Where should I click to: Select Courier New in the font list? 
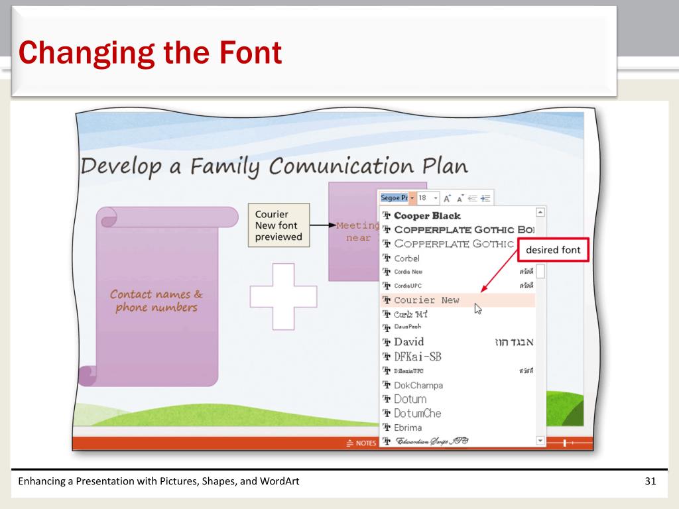[x=458, y=300]
